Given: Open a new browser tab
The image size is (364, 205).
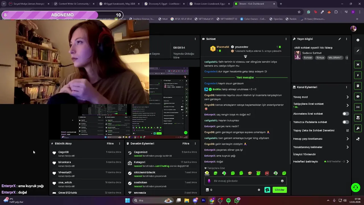Looking at the screenshot, I should 281,4.
